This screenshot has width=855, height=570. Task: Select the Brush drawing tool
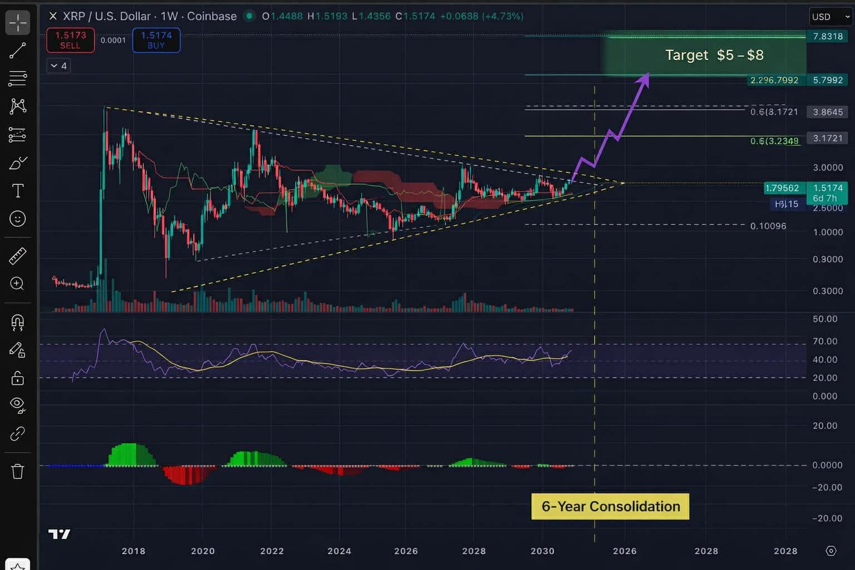click(18, 163)
